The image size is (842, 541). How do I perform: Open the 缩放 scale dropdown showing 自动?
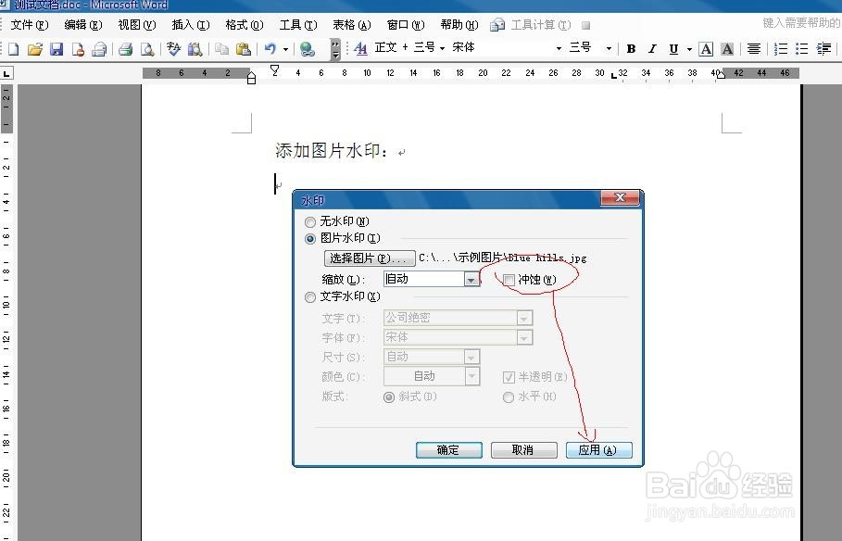click(471, 278)
